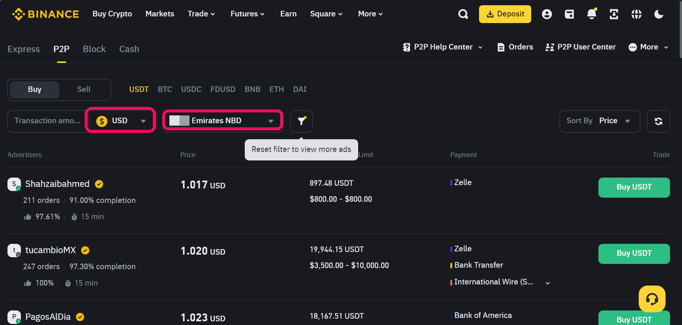Open the Emirates NBD payment dropdown
The width and height of the screenshot is (682, 325).
point(223,121)
